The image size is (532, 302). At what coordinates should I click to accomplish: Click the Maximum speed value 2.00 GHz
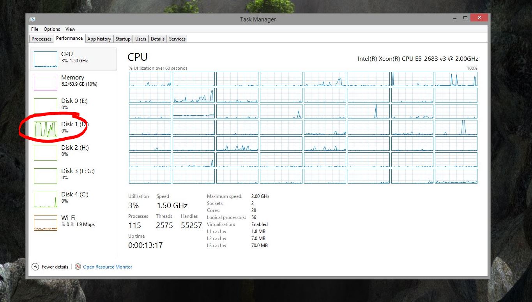(260, 196)
